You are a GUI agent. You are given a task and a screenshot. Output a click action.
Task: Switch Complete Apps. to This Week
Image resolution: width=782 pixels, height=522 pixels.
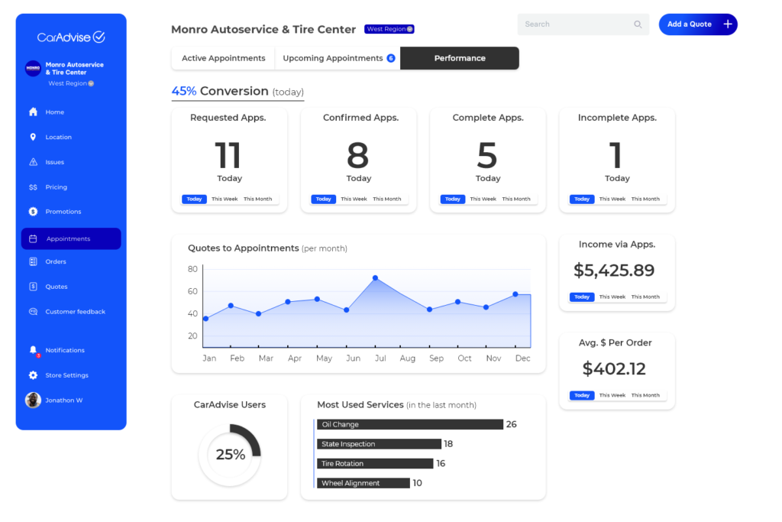tap(483, 199)
